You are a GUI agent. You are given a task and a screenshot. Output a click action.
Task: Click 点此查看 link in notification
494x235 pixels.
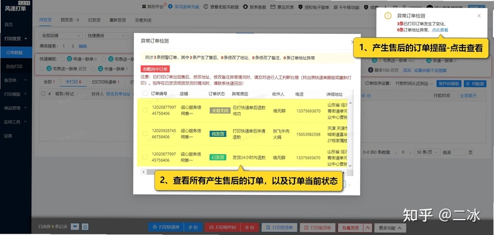tap(440, 30)
